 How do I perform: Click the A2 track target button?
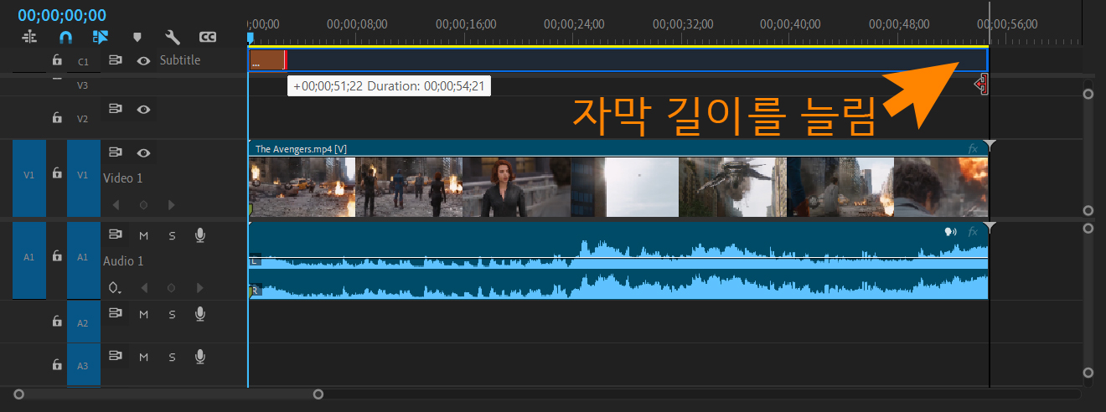pos(83,322)
